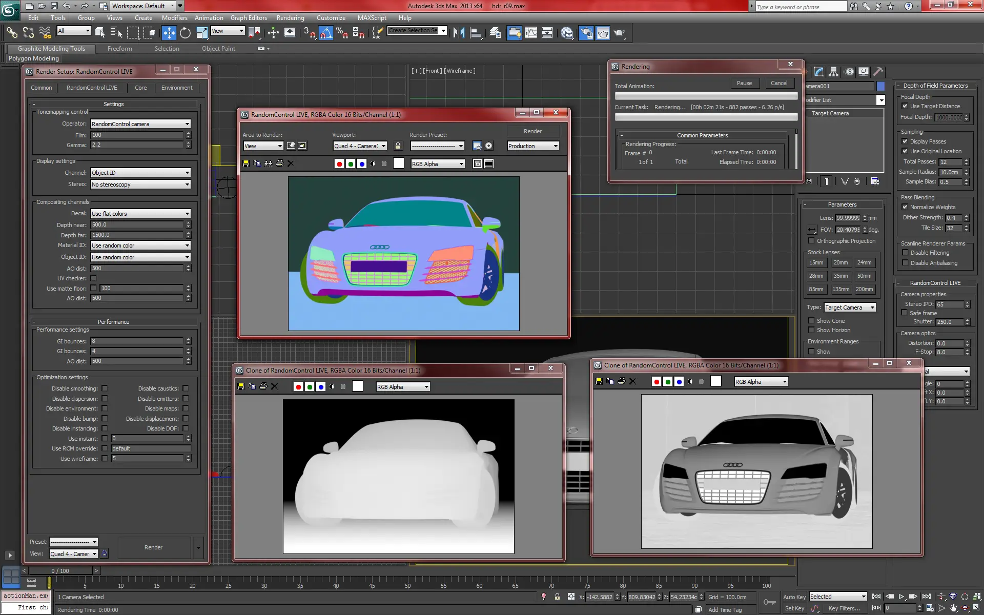Check Disable caustics option
Screen dimensions: 984x615
coord(186,388)
